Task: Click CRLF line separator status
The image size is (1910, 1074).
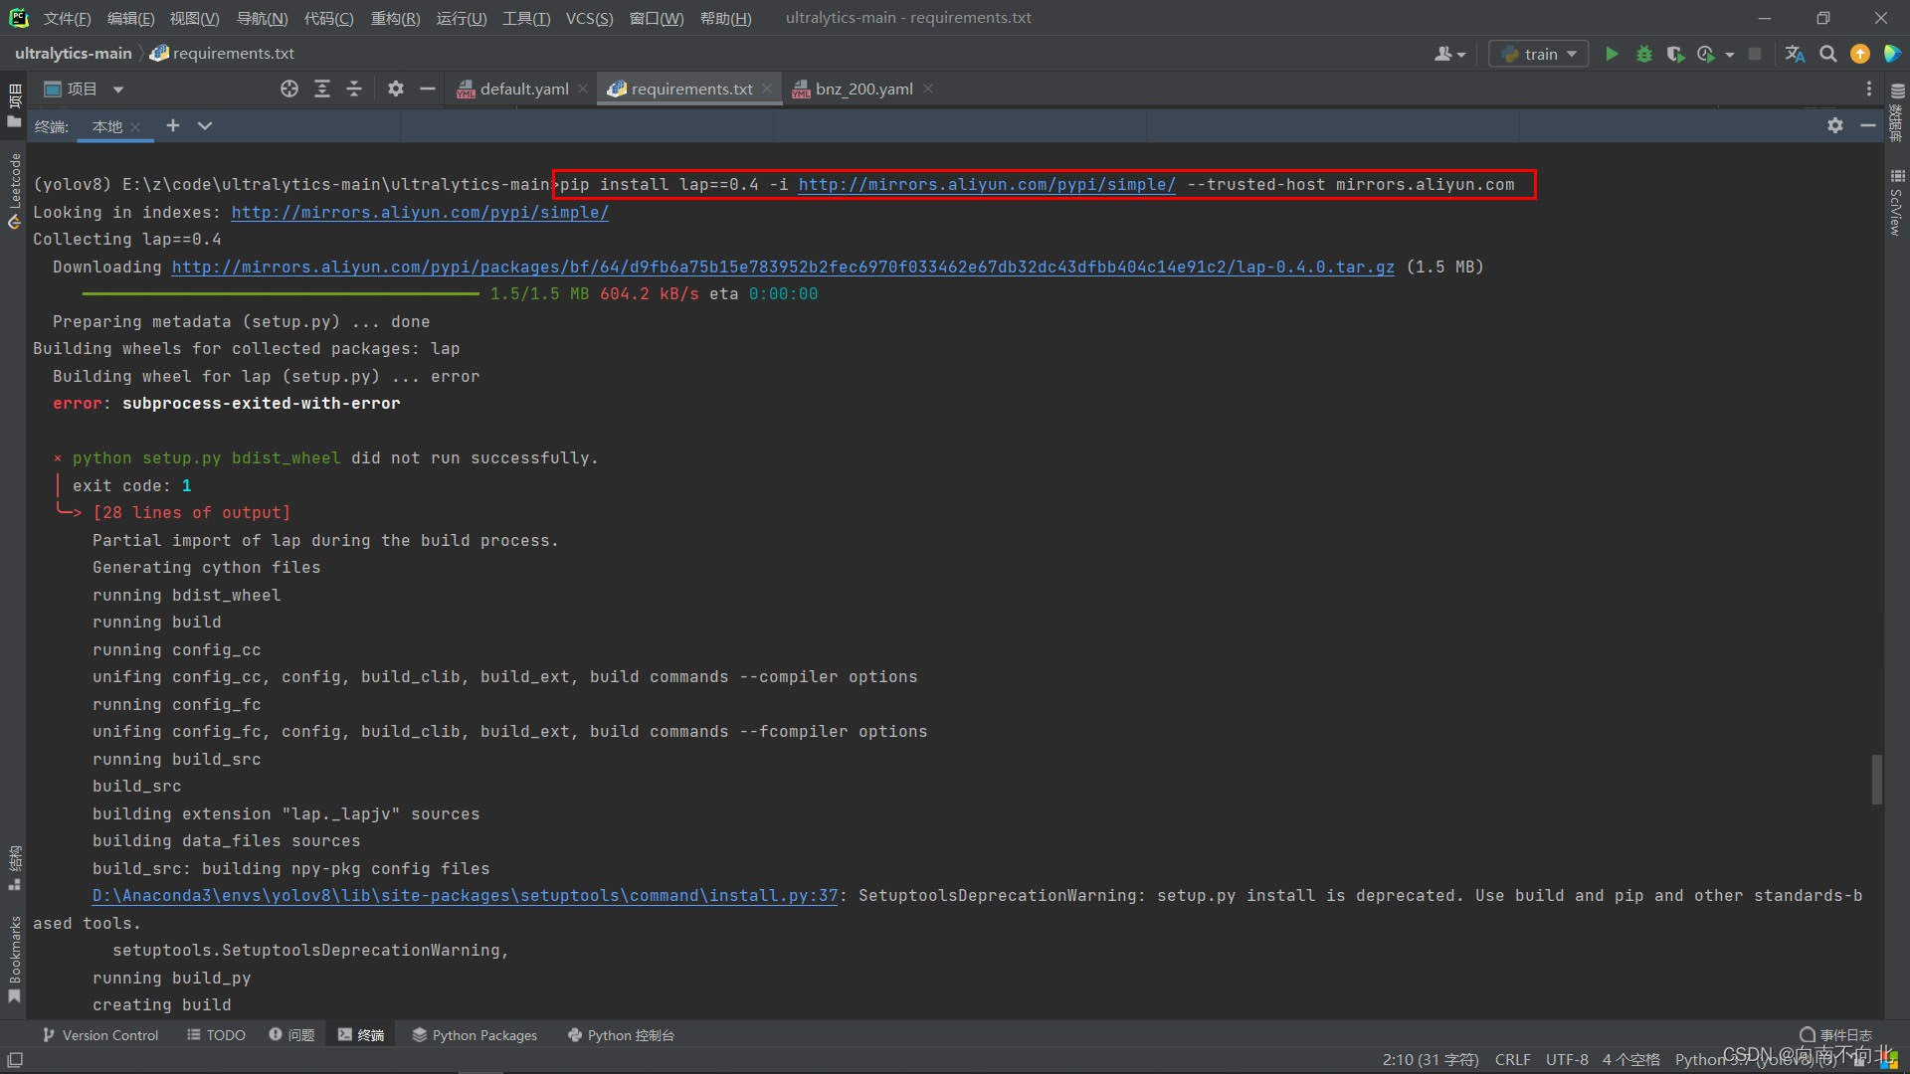Action: [x=1512, y=1059]
